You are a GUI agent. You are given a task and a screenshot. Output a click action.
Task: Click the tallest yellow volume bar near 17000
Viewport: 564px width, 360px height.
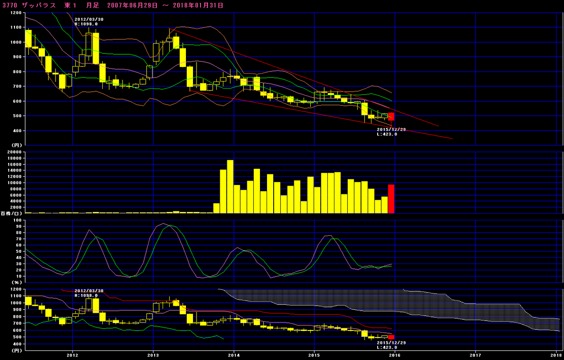point(230,187)
